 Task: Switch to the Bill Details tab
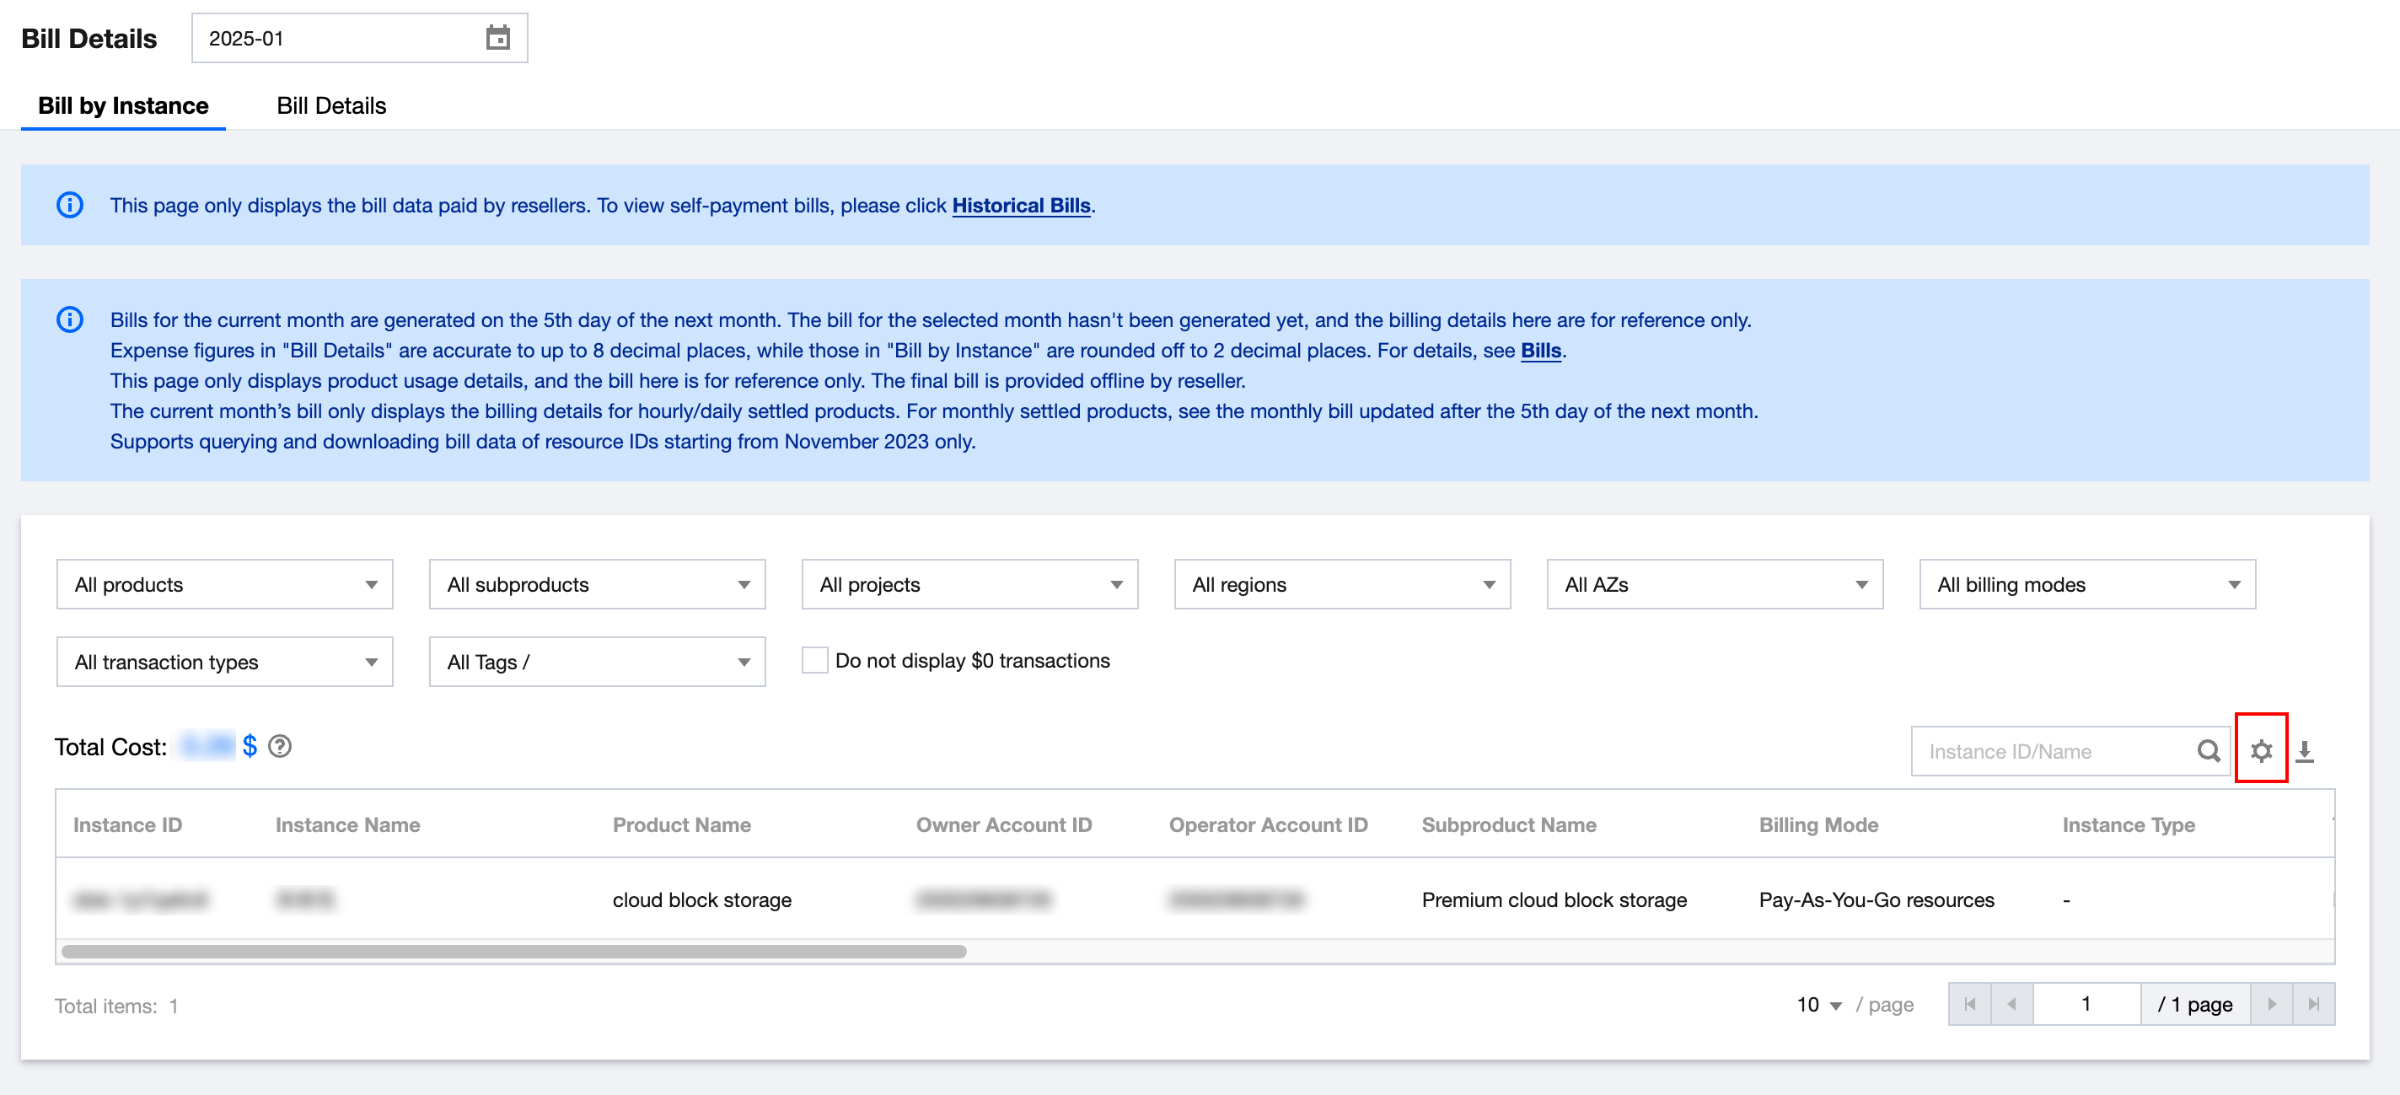[x=330, y=105]
